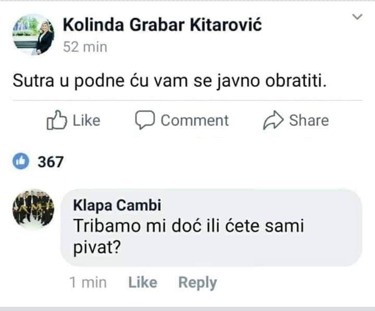Click the comment's "1 min" timestamp
375x311 pixels.
[x=87, y=282]
